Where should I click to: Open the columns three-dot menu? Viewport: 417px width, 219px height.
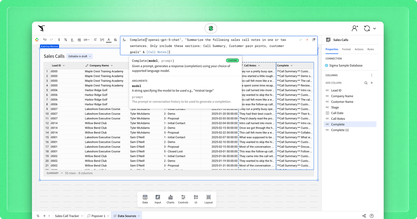tap(372, 75)
